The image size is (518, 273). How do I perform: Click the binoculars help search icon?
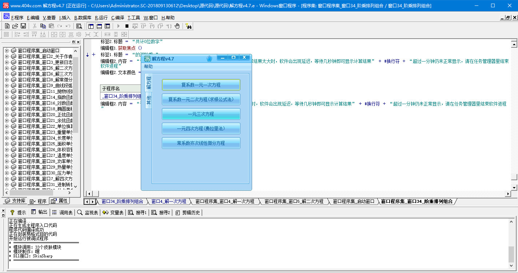click(x=188, y=26)
